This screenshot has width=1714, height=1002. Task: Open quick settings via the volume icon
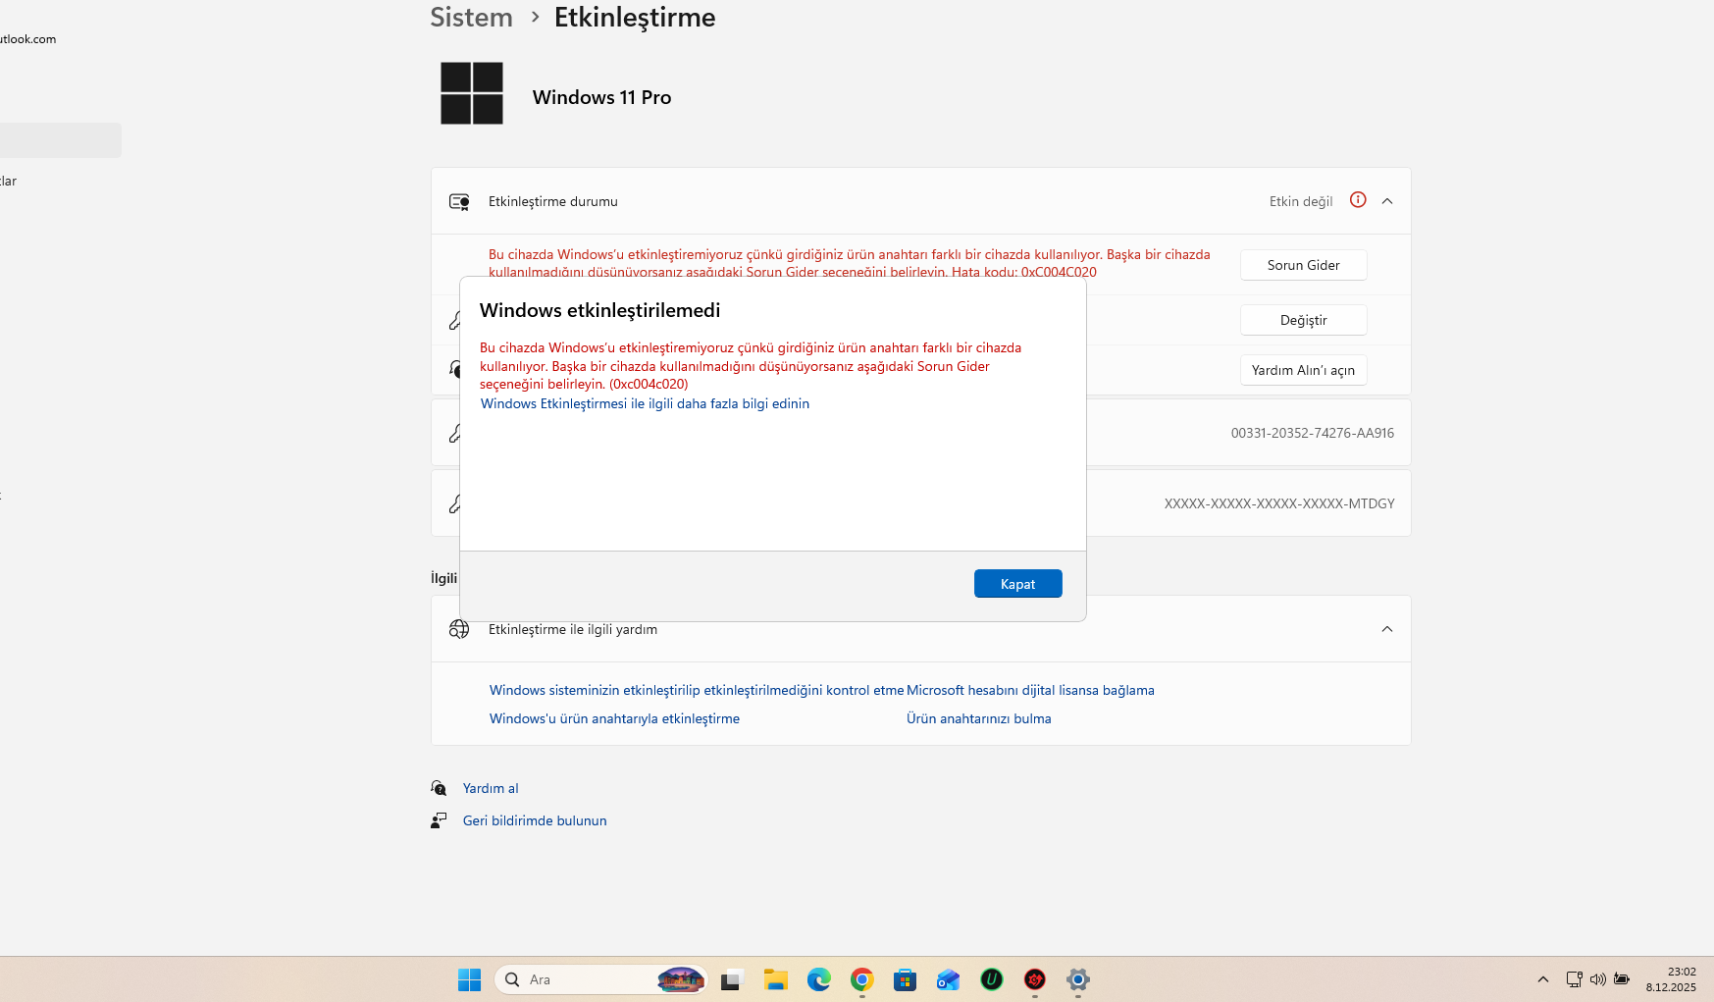[x=1598, y=979]
